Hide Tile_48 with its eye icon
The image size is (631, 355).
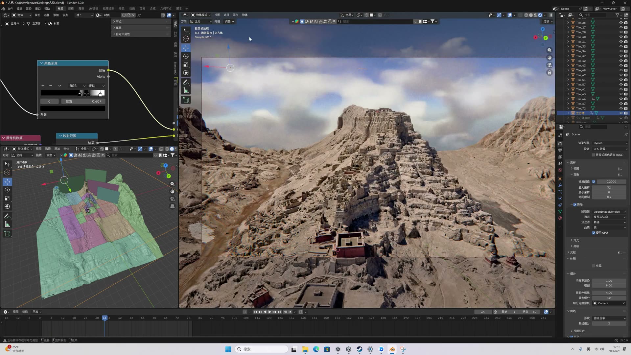pos(621,70)
